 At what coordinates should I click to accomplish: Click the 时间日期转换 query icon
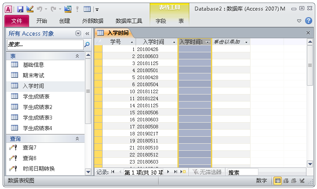pyautogui.click(x=13, y=169)
